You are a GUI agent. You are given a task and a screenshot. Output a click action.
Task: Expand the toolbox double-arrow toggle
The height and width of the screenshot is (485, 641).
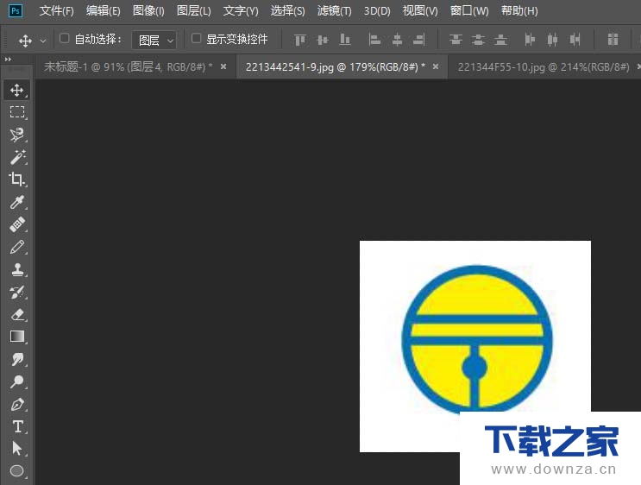[8, 60]
